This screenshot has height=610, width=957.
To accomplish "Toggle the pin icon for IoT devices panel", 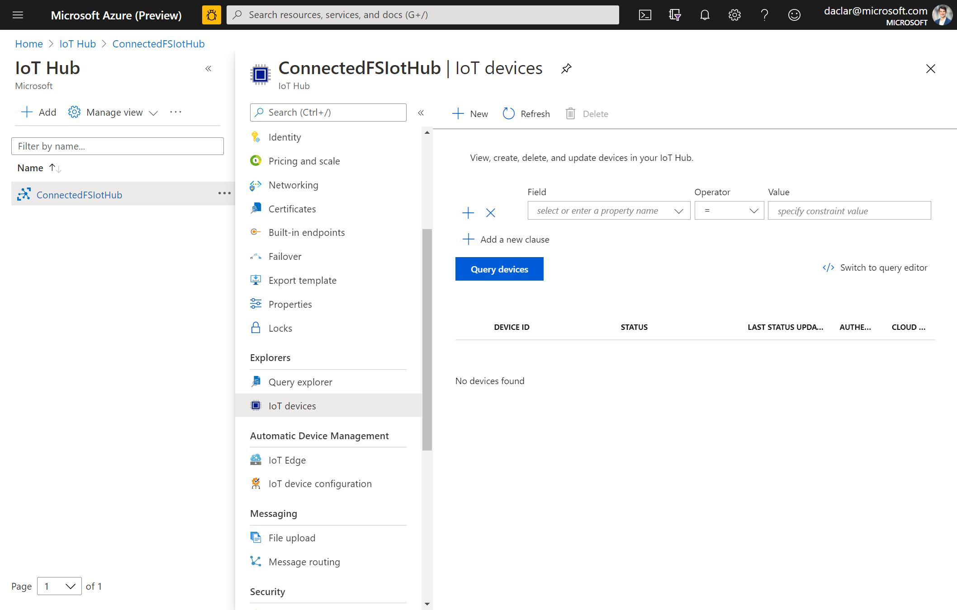I will 566,68.
